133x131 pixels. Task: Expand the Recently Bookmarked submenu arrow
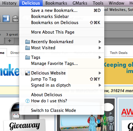100,42
